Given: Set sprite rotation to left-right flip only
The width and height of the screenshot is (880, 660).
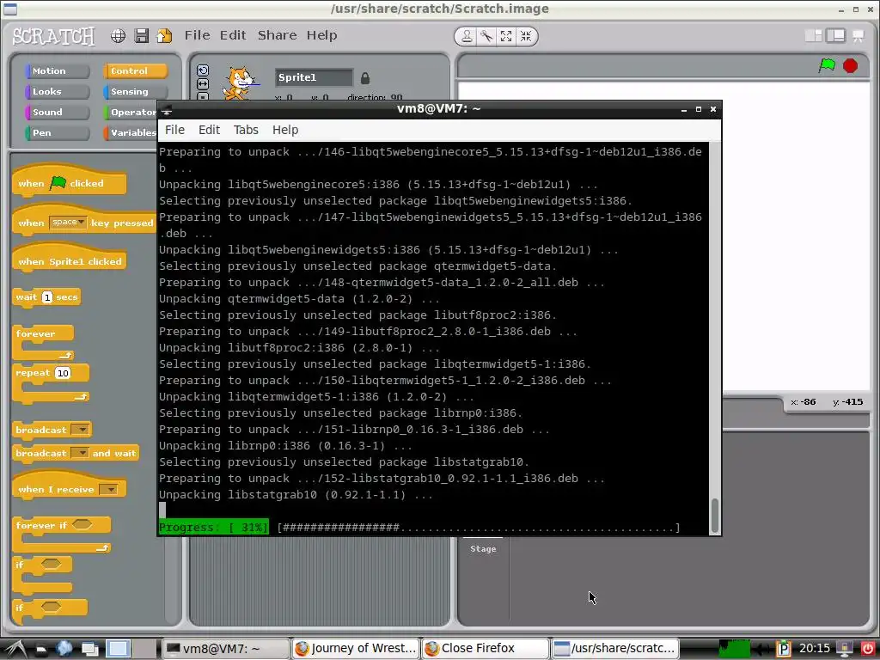Looking at the screenshot, I should (203, 84).
